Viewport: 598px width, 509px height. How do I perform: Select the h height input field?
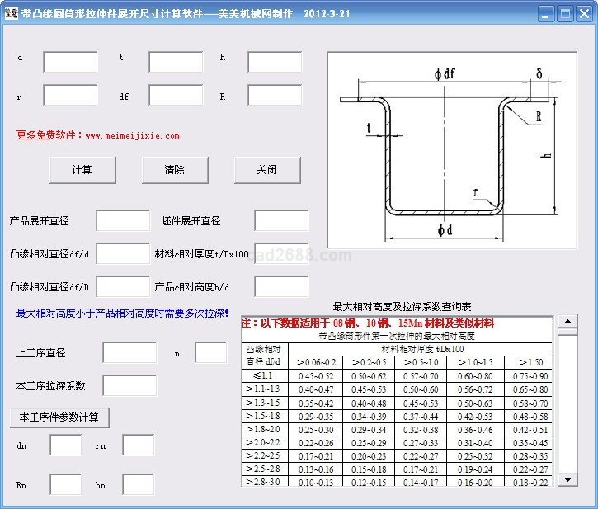(x=275, y=63)
